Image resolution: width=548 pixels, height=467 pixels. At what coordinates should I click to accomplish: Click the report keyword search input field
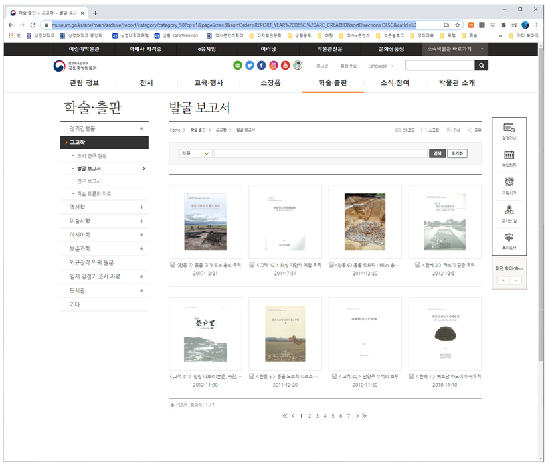point(320,153)
